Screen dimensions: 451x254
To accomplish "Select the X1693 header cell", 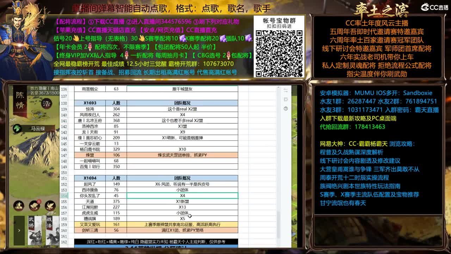I will [x=90, y=103].
